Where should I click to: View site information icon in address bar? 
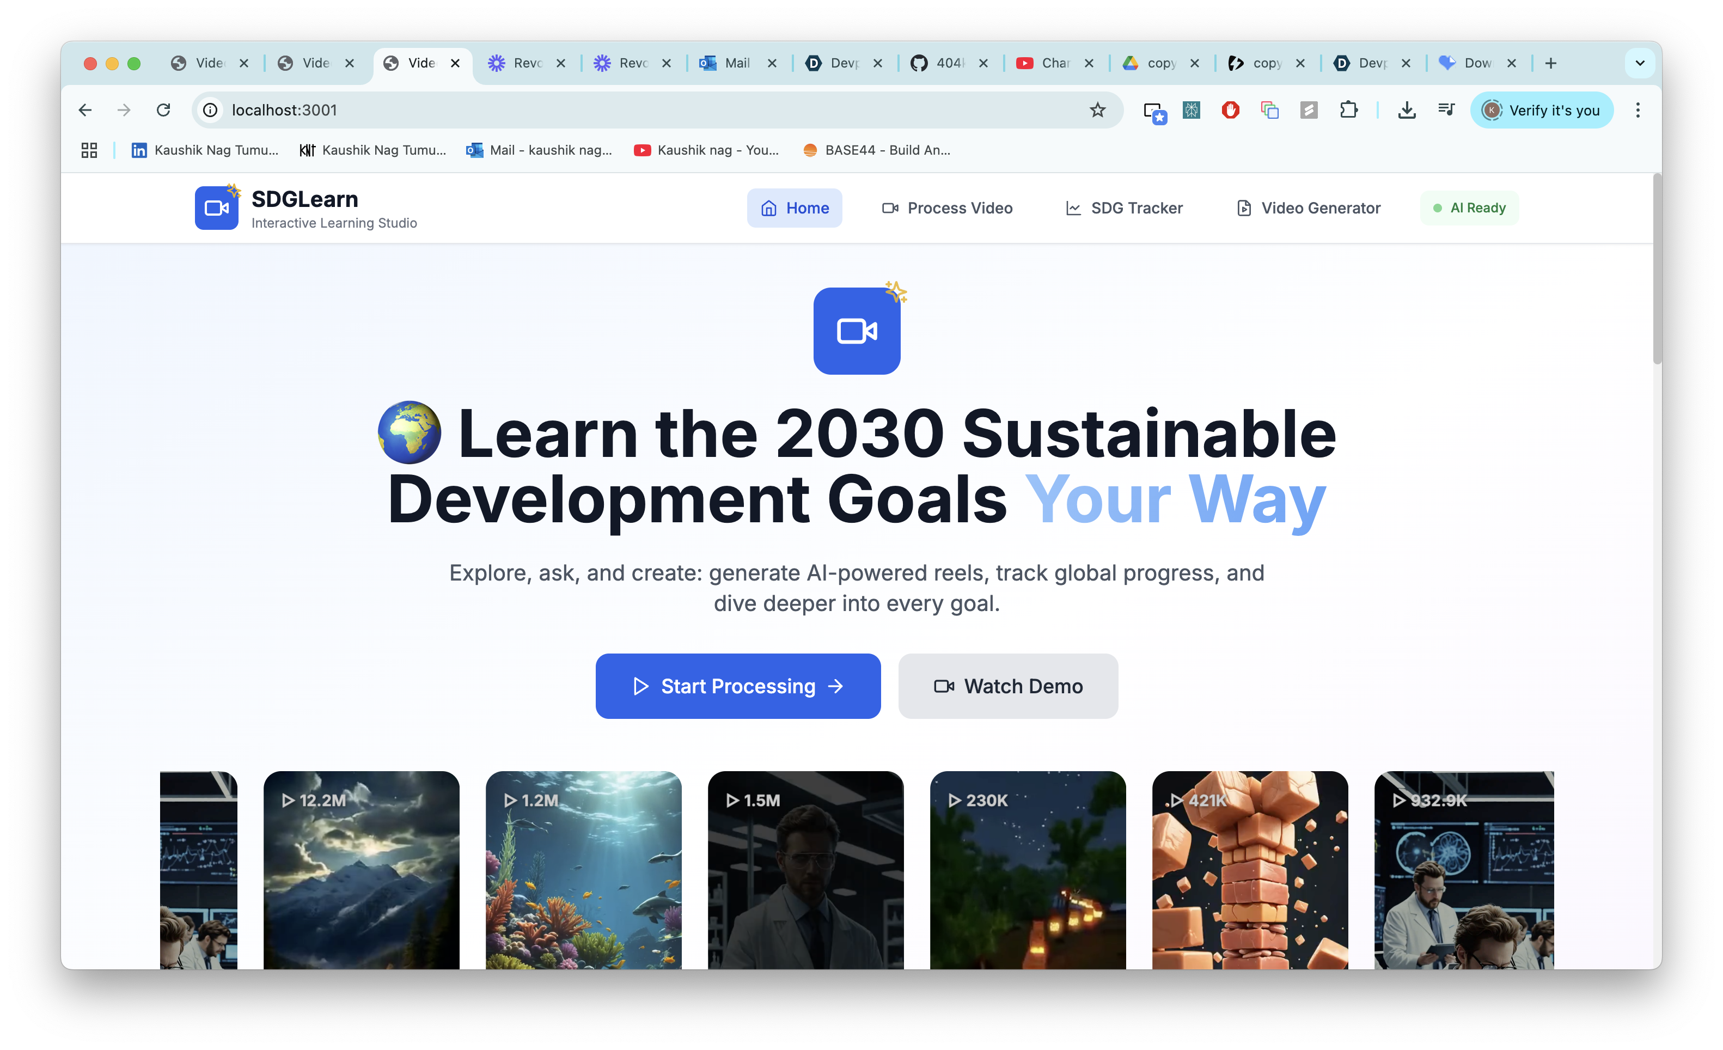pyautogui.click(x=210, y=110)
